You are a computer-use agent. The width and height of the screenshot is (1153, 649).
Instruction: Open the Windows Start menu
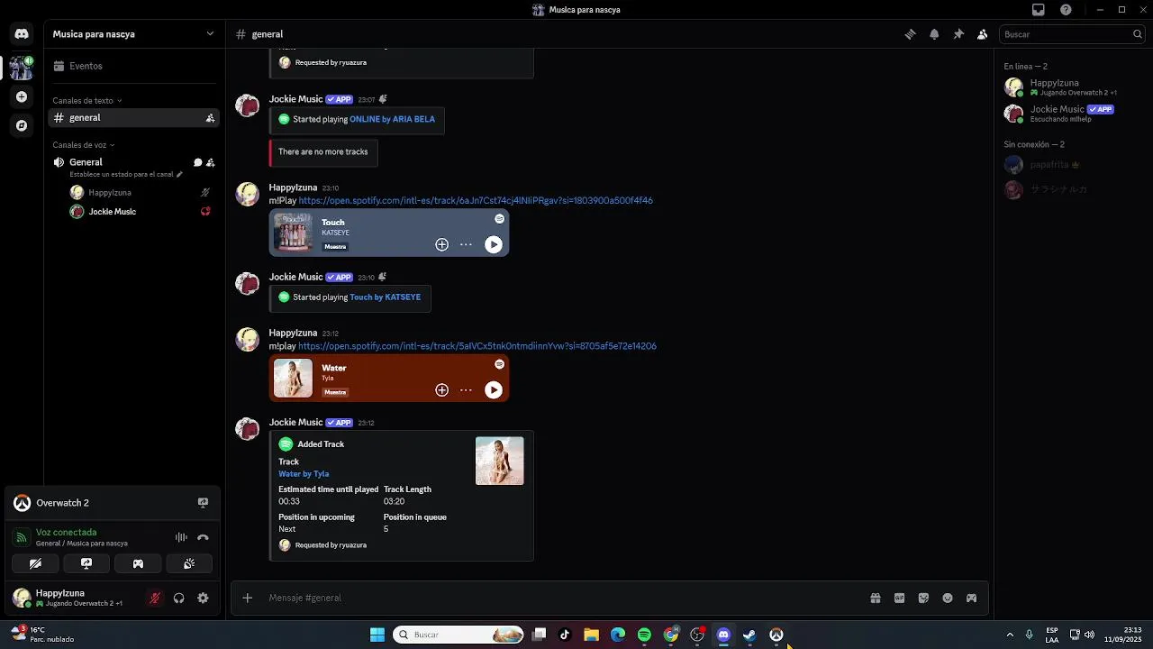click(377, 635)
